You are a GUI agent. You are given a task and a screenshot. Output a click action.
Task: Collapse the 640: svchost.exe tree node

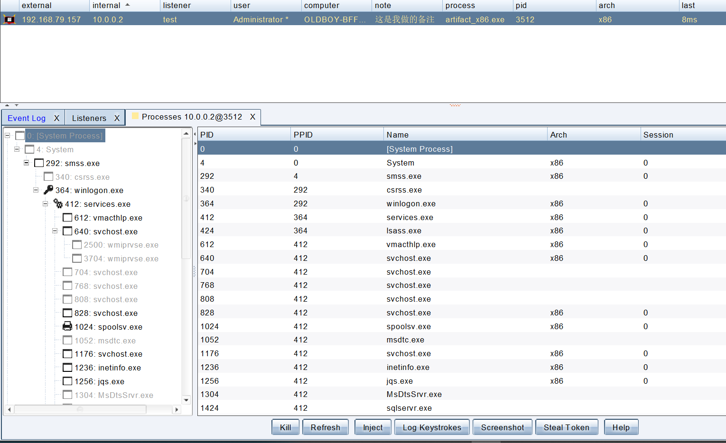[55, 231]
